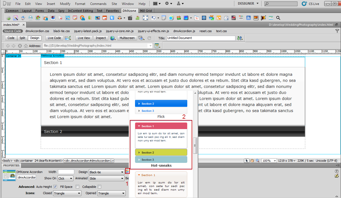Show the Source Code related file
Viewport: 341px width, 198px height.
pyautogui.click(x=13, y=31)
